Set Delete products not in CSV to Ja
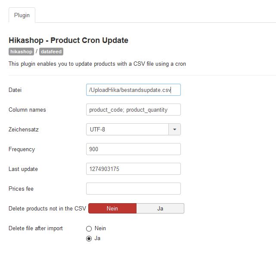 pos(160,208)
